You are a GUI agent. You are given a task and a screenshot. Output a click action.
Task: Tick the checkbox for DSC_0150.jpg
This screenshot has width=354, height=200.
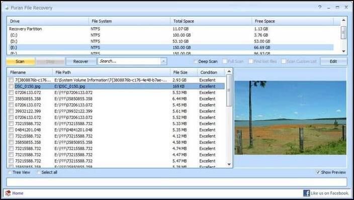click(11, 86)
